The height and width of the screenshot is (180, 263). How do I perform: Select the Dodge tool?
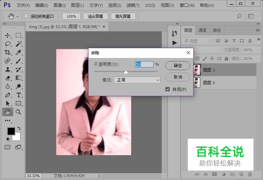click(19, 86)
